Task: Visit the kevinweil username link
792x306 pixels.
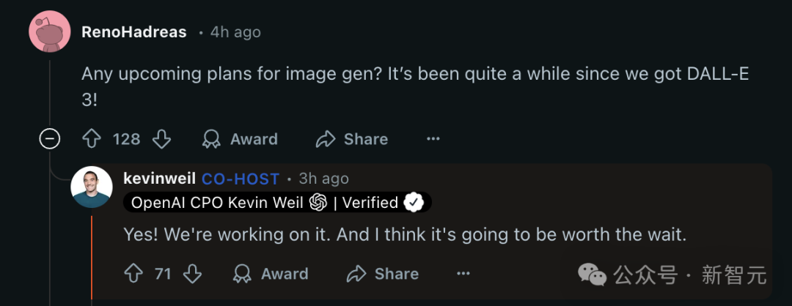Action: (159, 179)
